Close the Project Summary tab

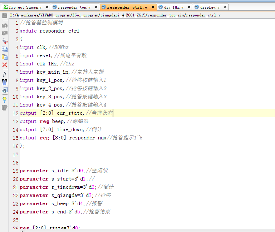pyautogui.click(x=47, y=7)
